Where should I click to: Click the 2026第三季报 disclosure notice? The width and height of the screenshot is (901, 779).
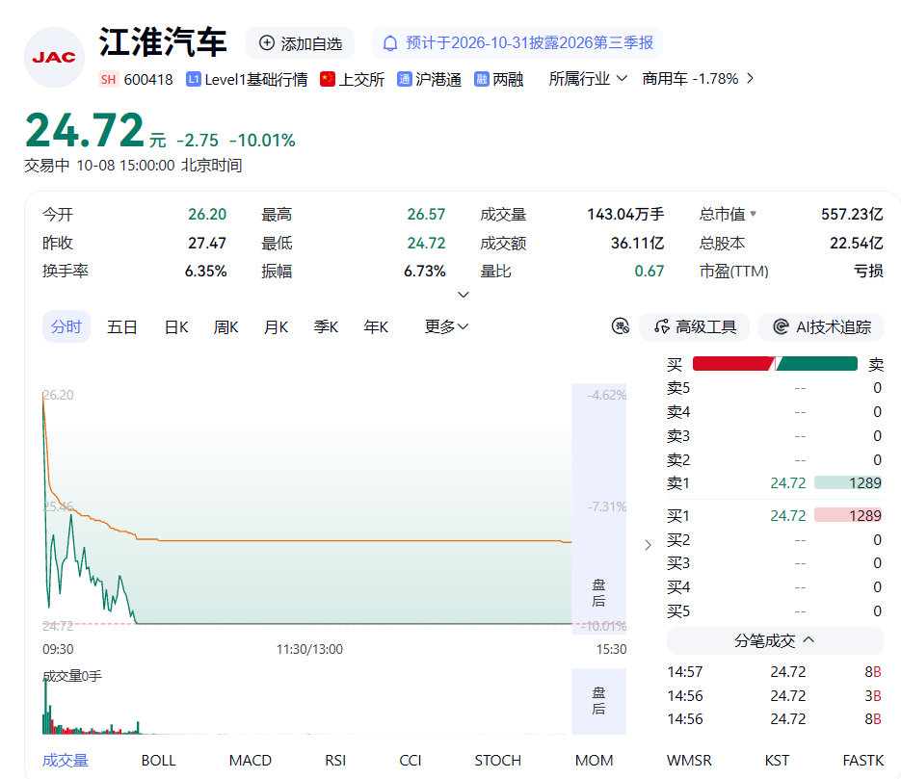(517, 43)
